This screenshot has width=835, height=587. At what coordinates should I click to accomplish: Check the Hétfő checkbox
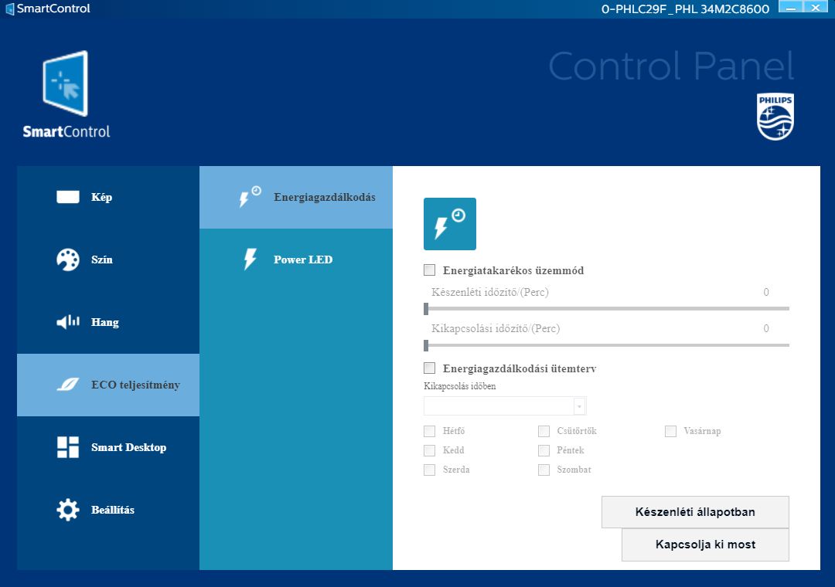pyautogui.click(x=429, y=431)
